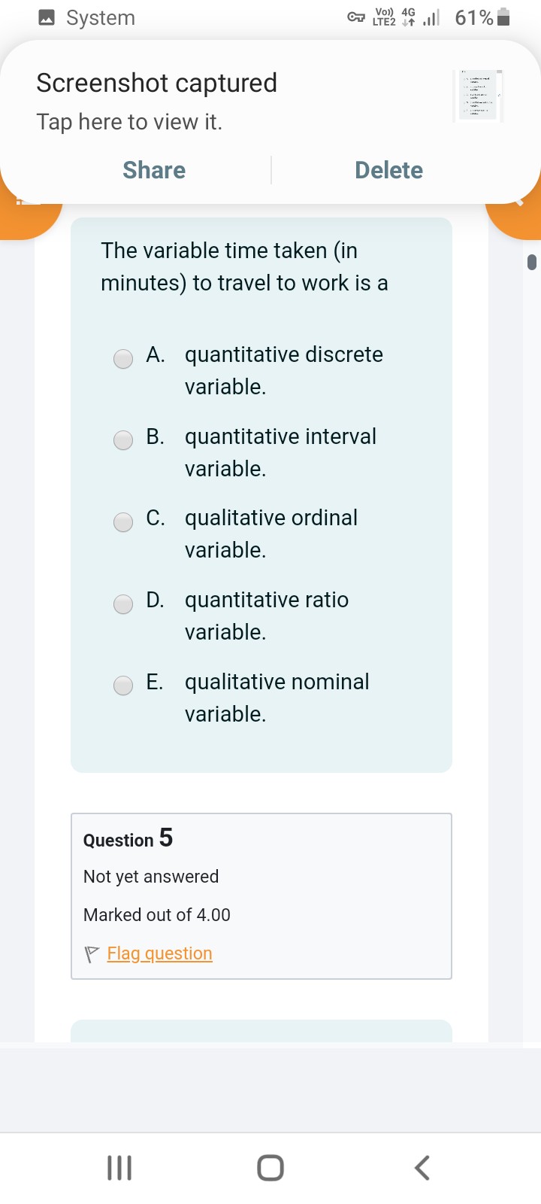
Task: Open the screenshot preview thumbnail
Action: (479, 95)
